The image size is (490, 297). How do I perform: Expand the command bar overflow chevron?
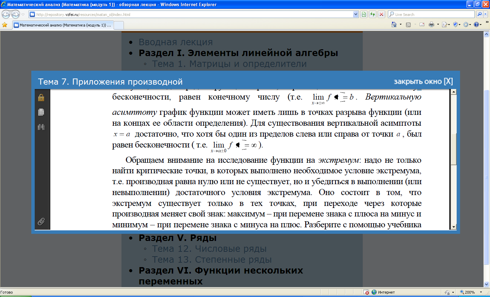(x=487, y=22)
